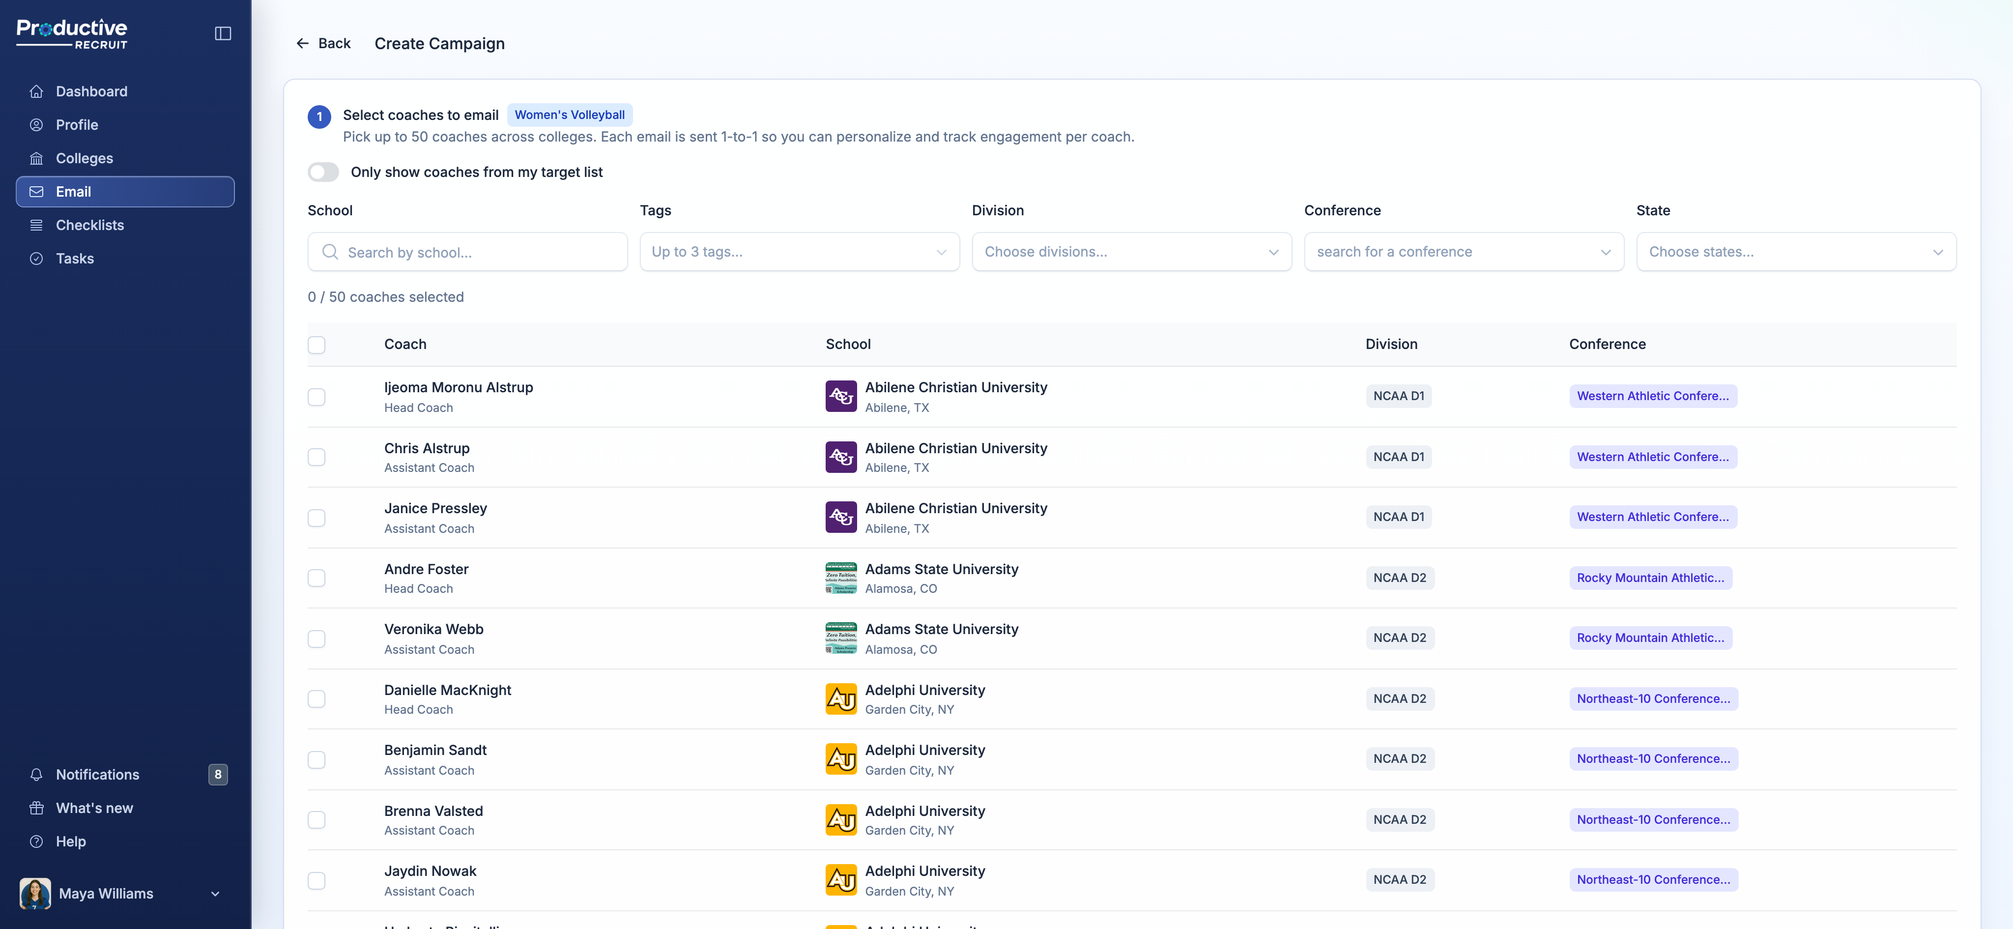Open the conference search dropdown

pos(1464,252)
